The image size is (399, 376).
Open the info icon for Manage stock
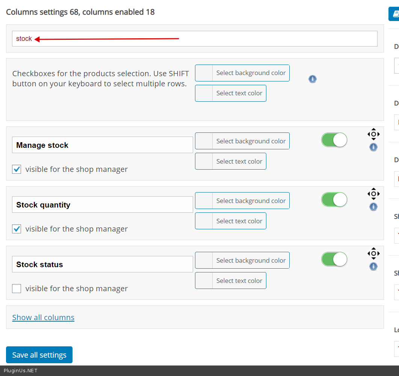(x=373, y=147)
